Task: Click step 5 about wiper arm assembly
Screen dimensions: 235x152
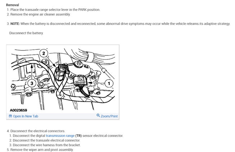Action: (x=40, y=149)
